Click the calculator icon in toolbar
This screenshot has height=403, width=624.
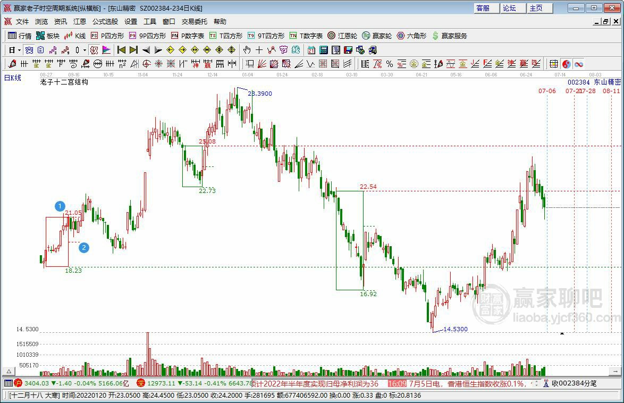pyautogui.click(x=324, y=50)
